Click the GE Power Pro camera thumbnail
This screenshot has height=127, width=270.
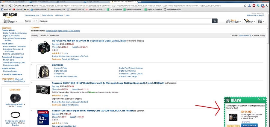click(44, 47)
